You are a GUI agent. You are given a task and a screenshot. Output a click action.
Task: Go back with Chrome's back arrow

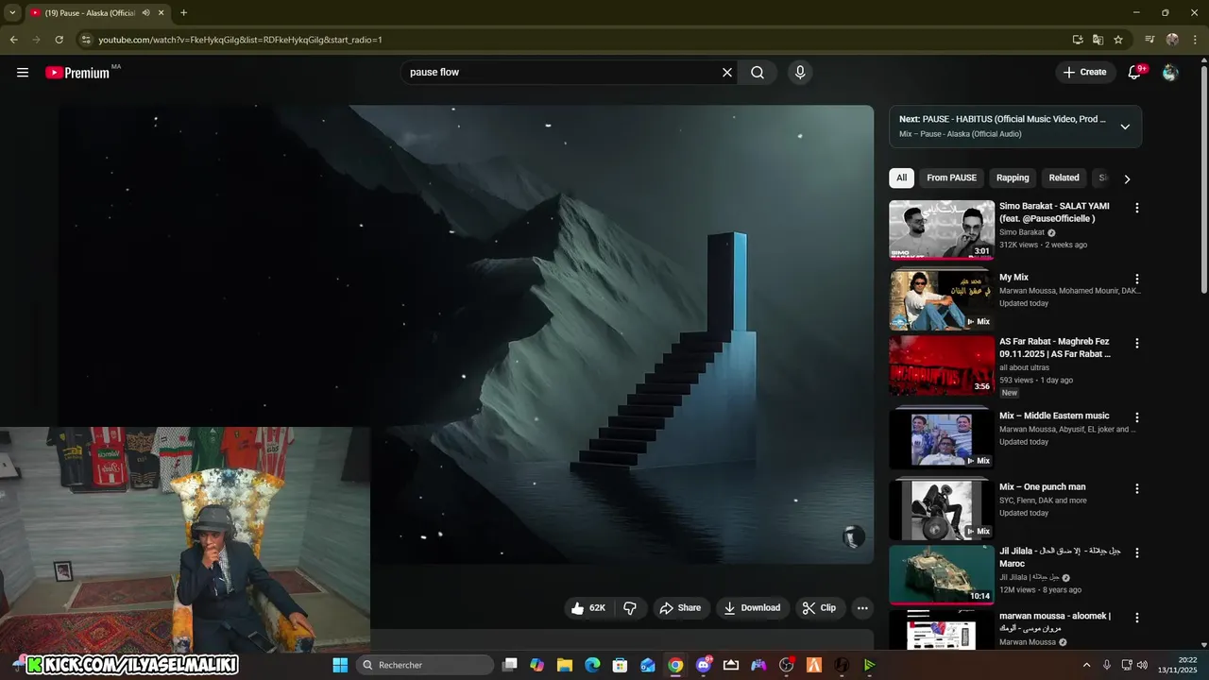(x=13, y=40)
